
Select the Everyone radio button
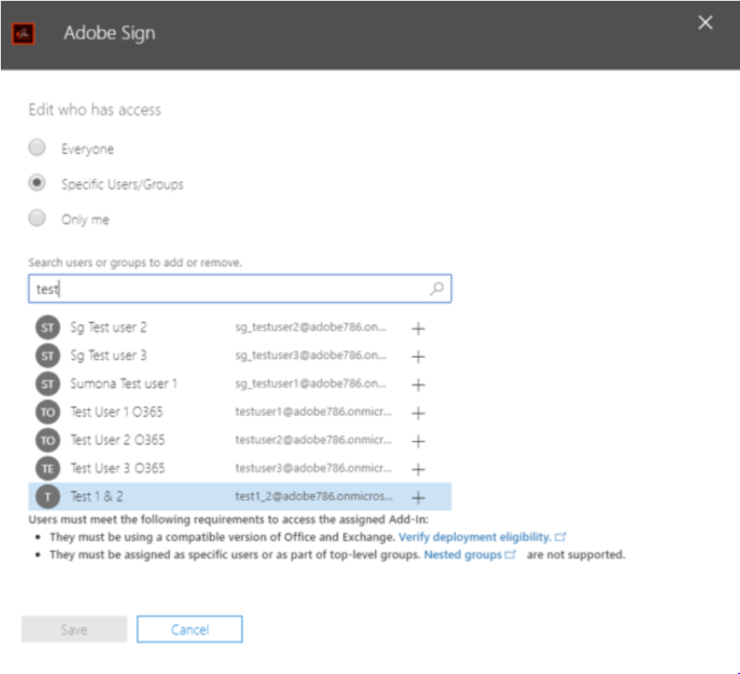[36, 148]
